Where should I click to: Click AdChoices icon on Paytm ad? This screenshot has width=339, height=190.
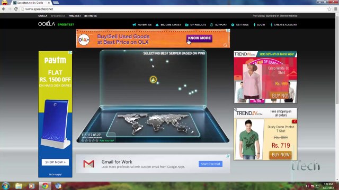click(x=70, y=53)
